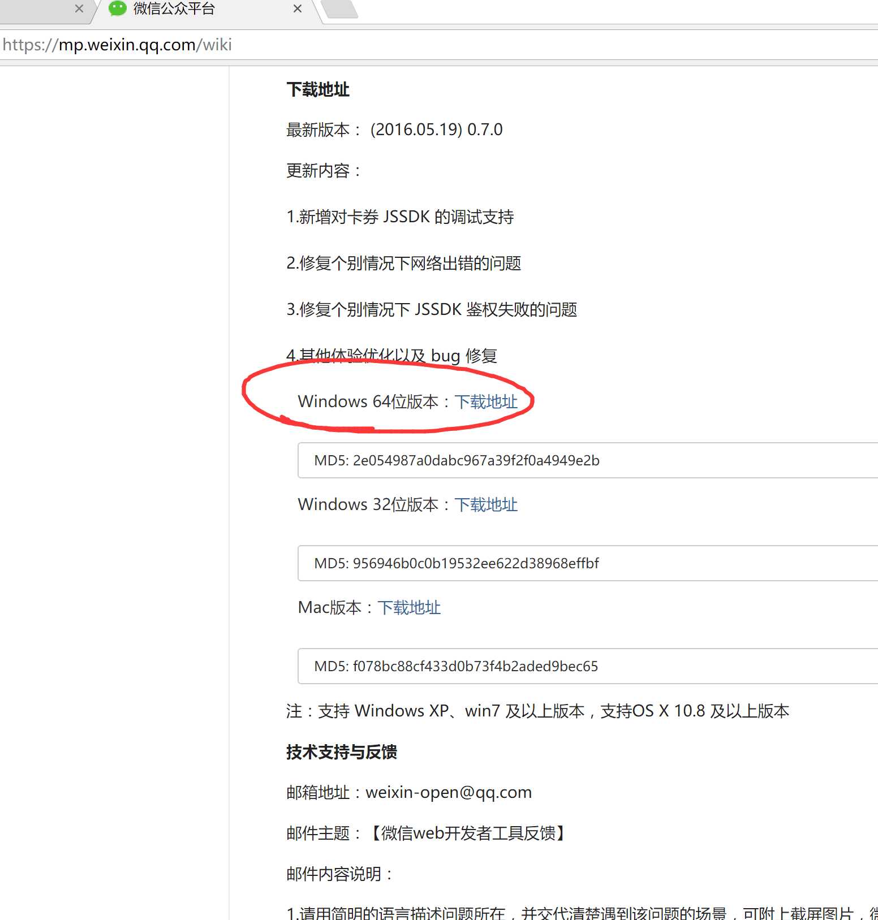Open the Windows 32位版本 下载地址 link

(x=486, y=504)
